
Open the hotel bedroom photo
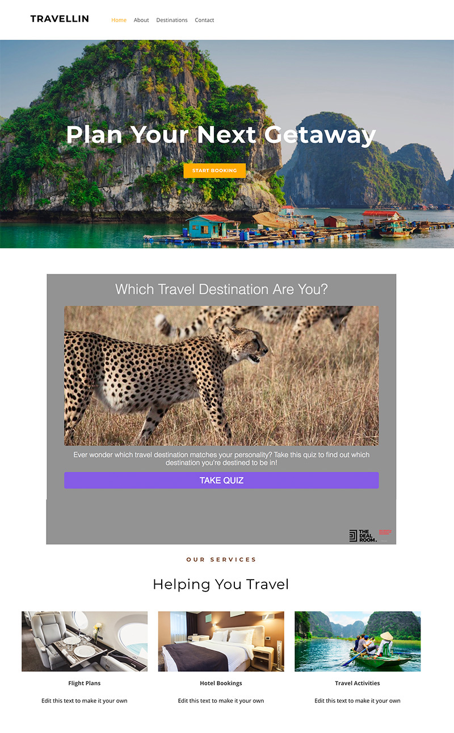(x=221, y=642)
